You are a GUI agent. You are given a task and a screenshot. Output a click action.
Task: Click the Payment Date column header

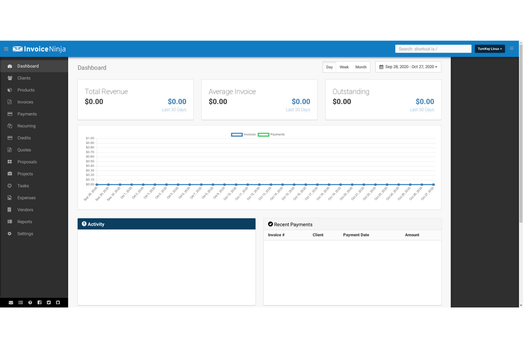click(x=356, y=235)
